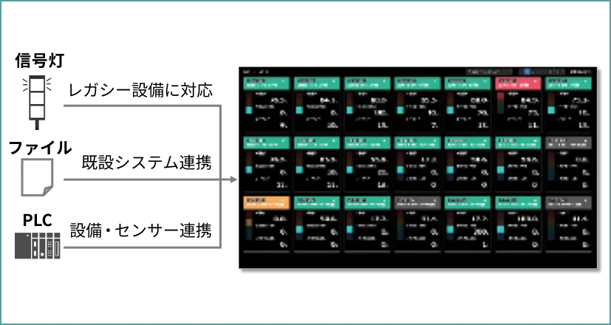Select the gray card header in the middle row
611x325 pixels.
click(x=568, y=143)
